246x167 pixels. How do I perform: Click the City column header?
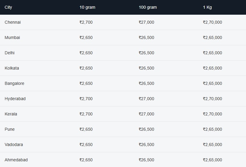tap(8, 7)
